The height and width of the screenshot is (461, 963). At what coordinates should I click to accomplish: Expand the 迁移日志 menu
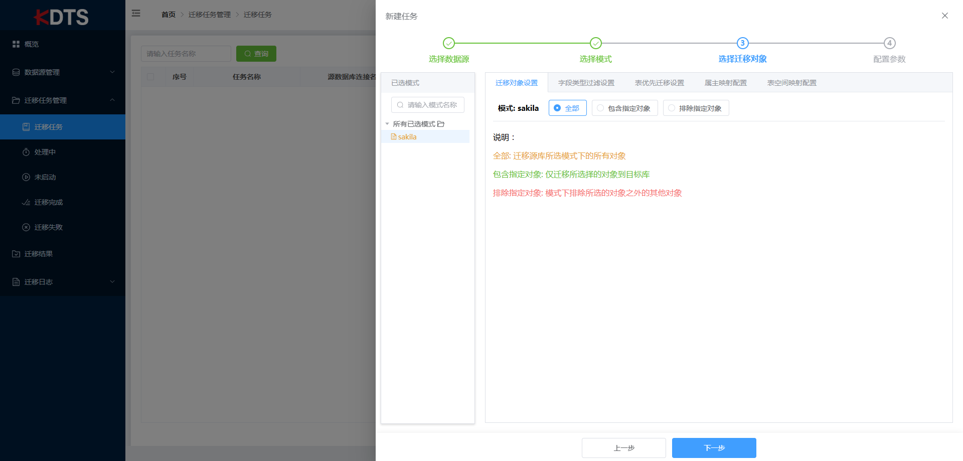click(63, 282)
